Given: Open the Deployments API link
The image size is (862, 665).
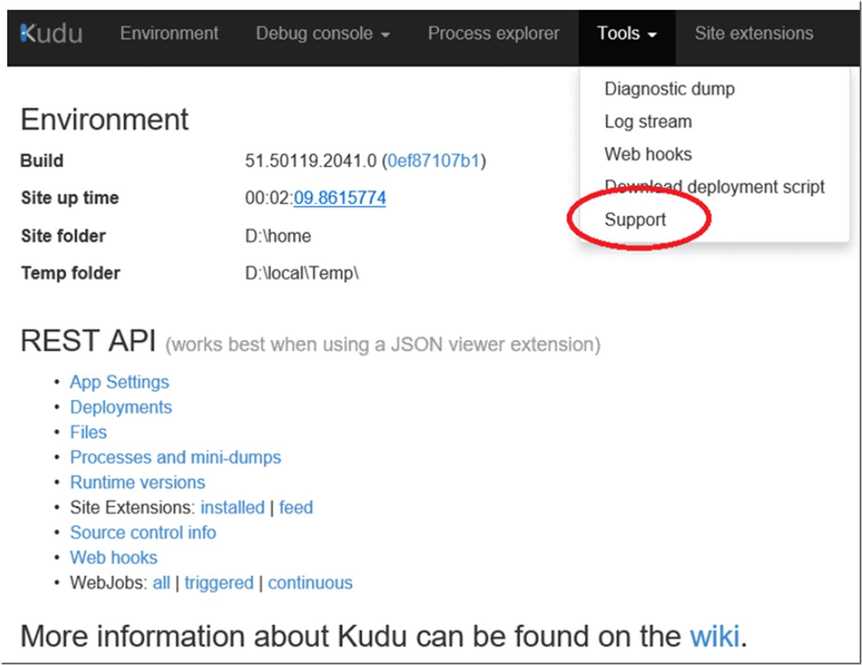Looking at the screenshot, I should 121,407.
